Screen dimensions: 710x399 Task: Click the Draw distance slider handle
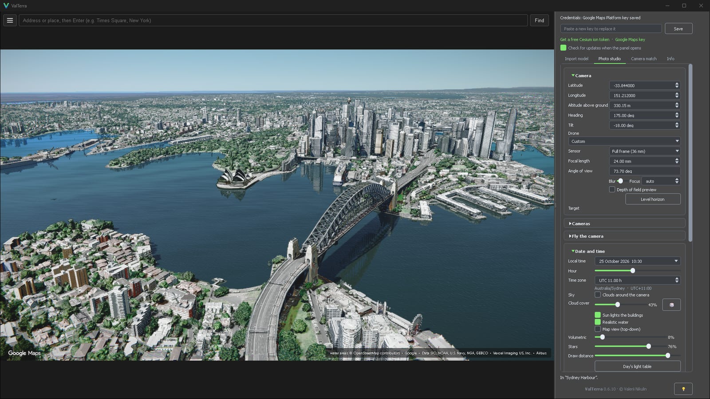tap(668, 356)
